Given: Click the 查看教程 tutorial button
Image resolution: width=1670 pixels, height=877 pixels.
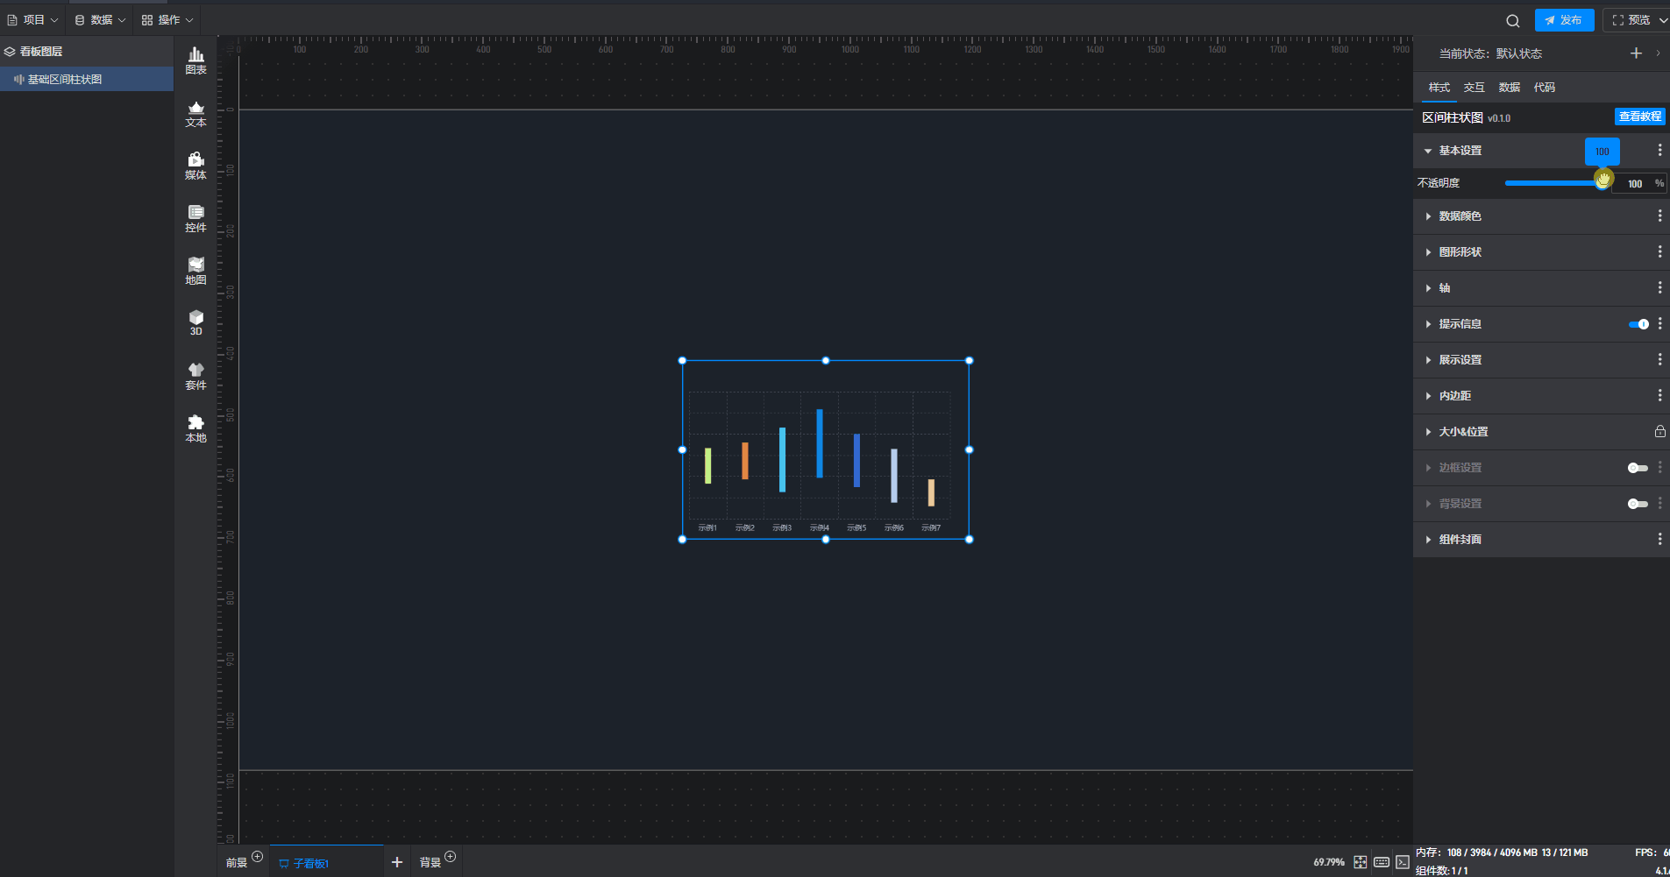Looking at the screenshot, I should 1639,117.
